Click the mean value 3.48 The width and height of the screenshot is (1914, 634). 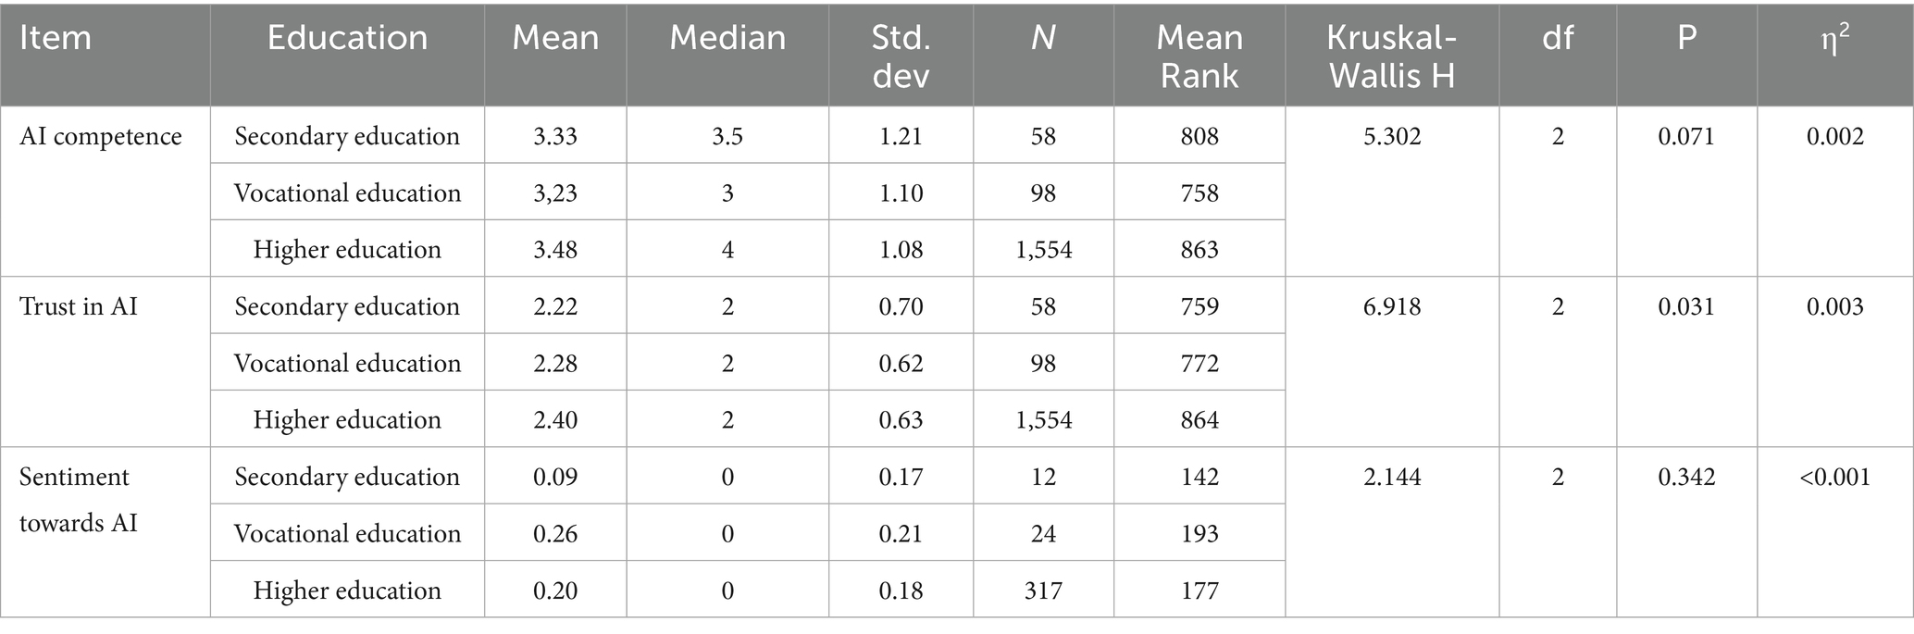[555, 249]
